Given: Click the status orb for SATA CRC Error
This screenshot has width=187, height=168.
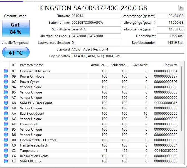Looking at the screenshot, I should coord(6,161).
